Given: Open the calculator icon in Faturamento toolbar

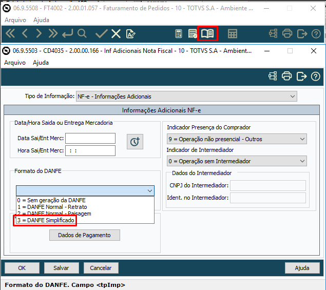Looking at the screenshot, I should (179, 34).
